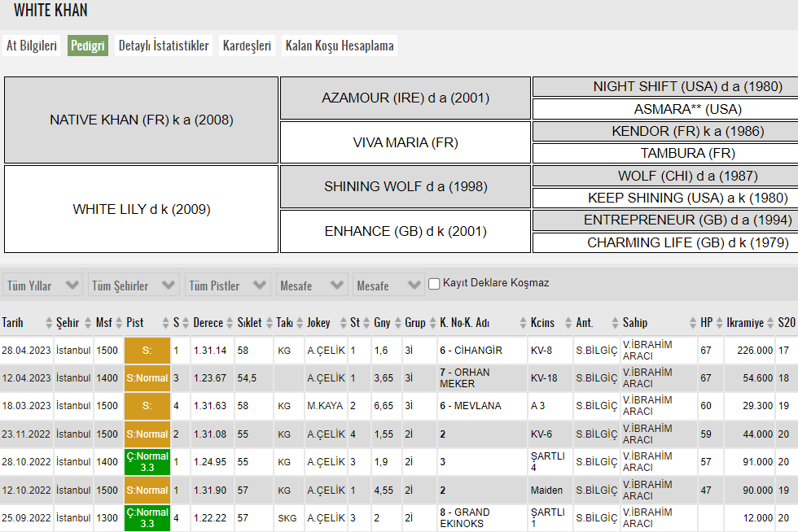Open the Mesafe dropdown next to Tüm Pistler
This screenshot has height=532, width=798.
coord(312,286)
